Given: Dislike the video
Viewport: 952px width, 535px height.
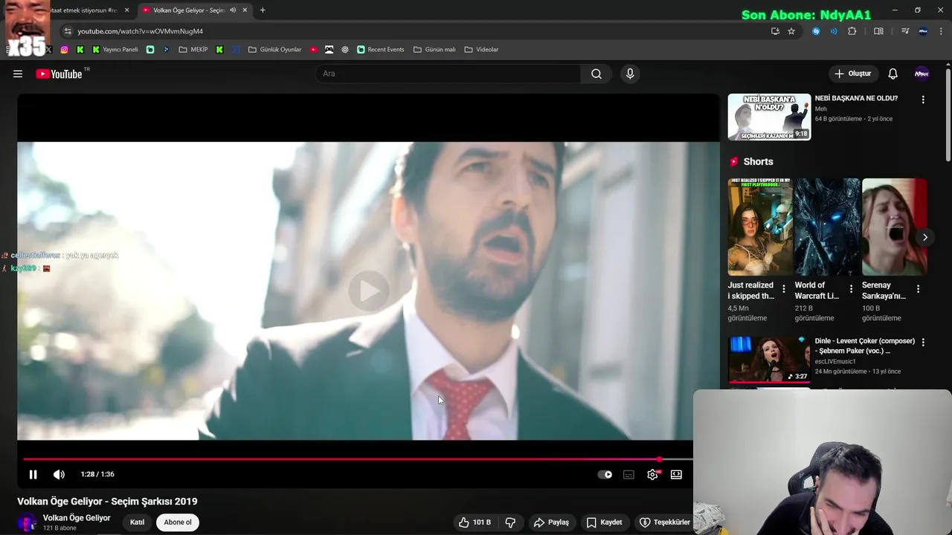Looking at the screenshot, I should (x=510, y=522).
